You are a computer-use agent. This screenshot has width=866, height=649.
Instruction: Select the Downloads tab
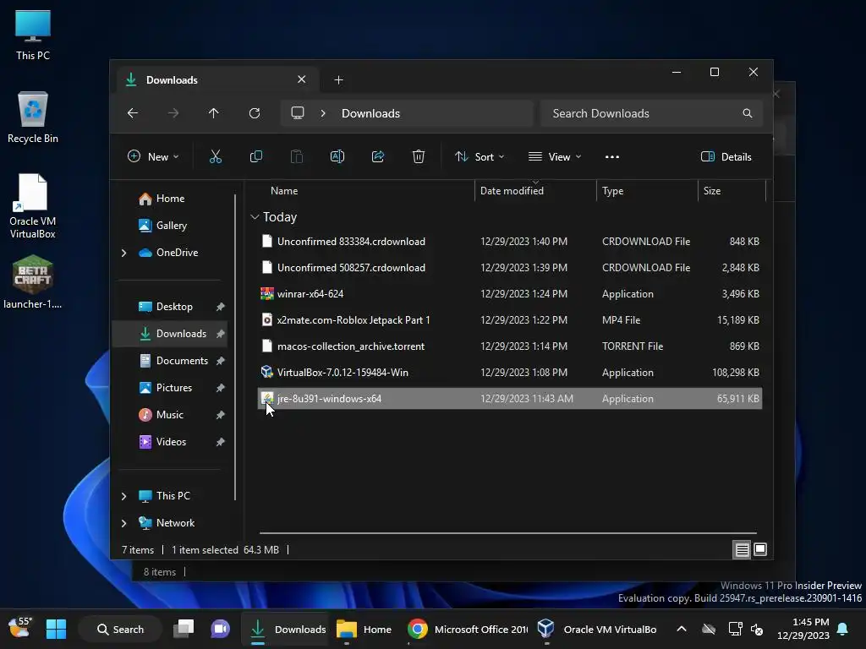pos(218,80)
